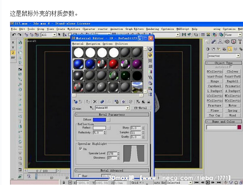Click Sample Type sphere icon
This screenshot has height=185, width=243.
[150, 49]
